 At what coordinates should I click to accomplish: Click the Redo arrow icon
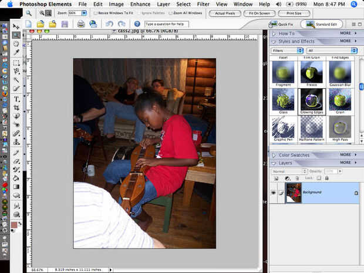point(122,24)
